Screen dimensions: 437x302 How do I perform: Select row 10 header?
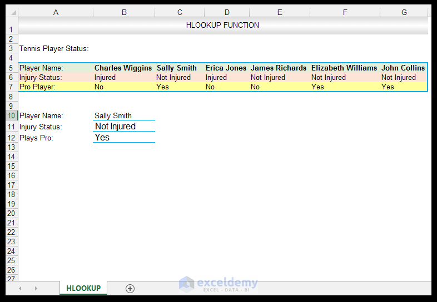coord(12,115)
